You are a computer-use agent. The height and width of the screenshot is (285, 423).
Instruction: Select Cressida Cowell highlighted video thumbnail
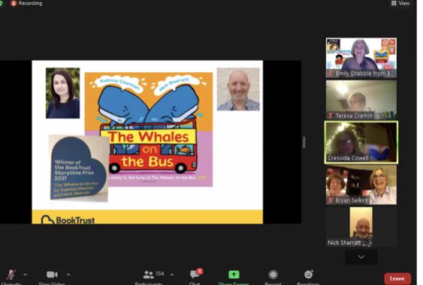[x=361, y=143]
